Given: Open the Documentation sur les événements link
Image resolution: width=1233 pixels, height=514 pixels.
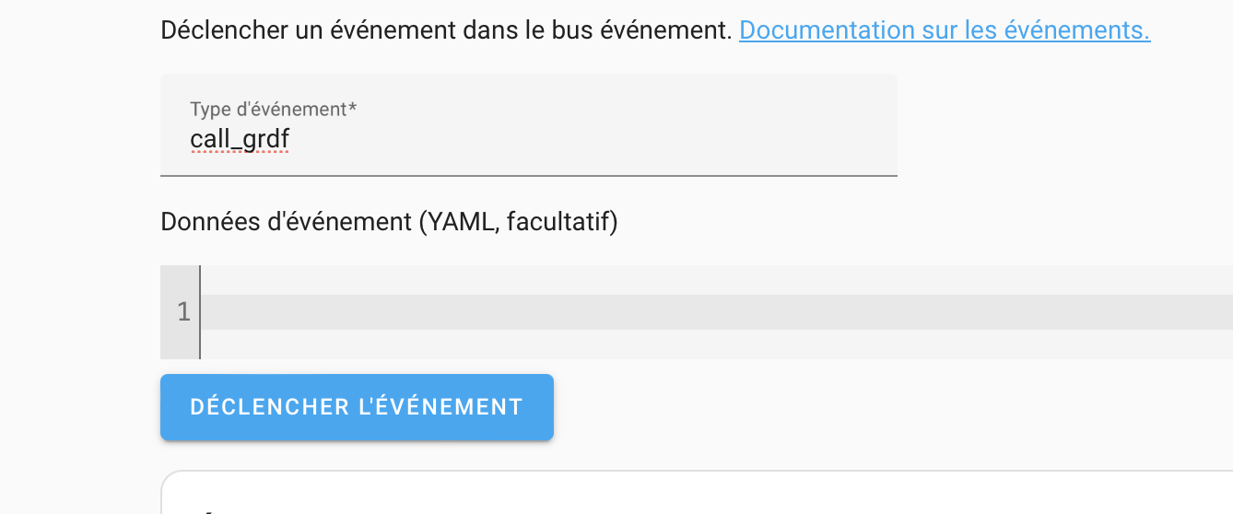Looking at the screenshot, I should coord(945,30).
